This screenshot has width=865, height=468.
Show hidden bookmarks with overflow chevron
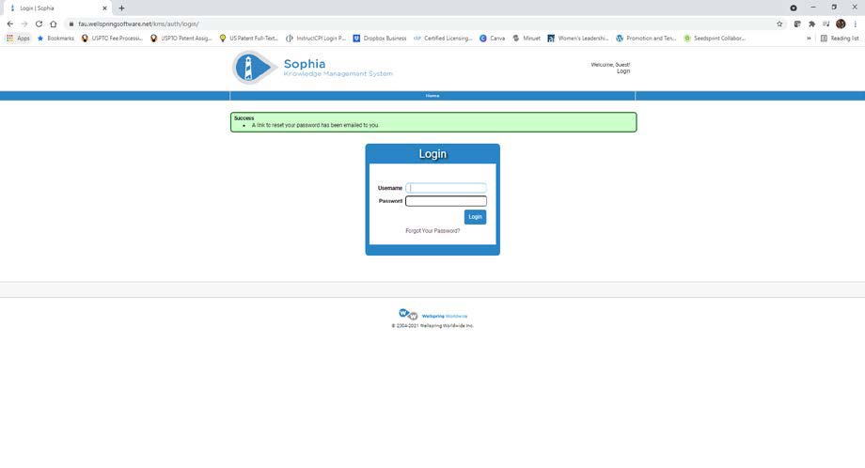tap(809, 39)
